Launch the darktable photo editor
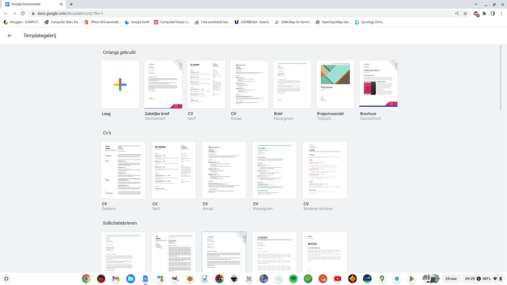This screenshot has width=507, height=285. click(x=219, y=279)
